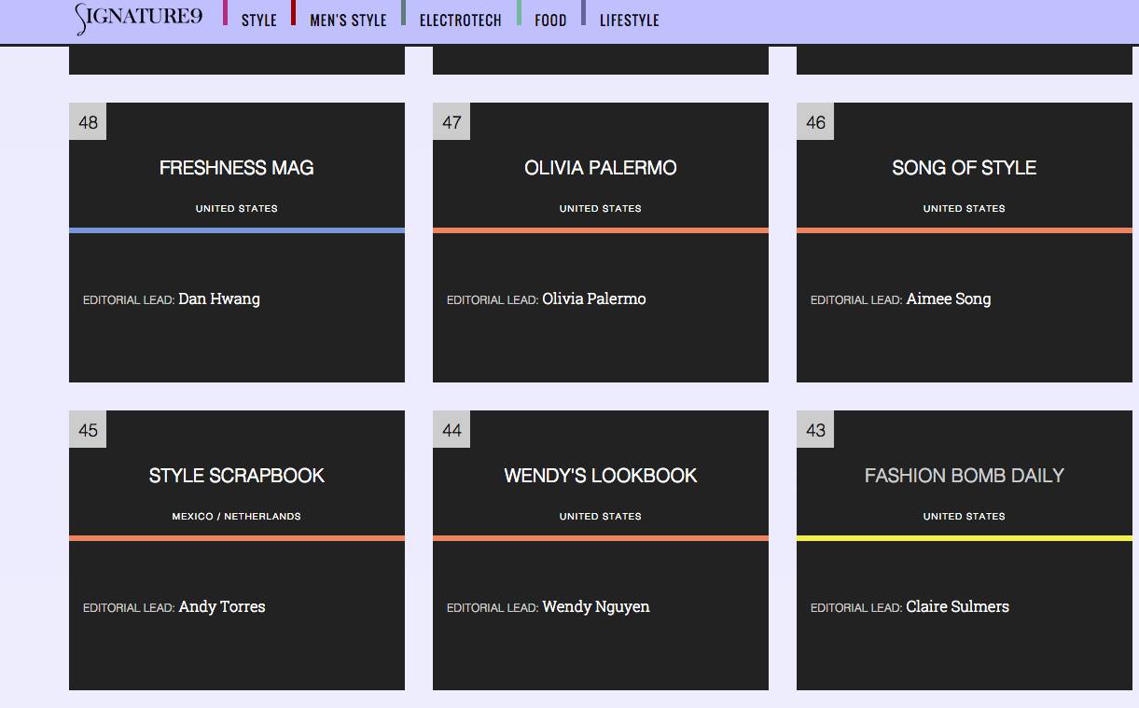Screen dimensions: 1139x708
Task: Select Electrotech in the top navigation
Action: (460, 21)
